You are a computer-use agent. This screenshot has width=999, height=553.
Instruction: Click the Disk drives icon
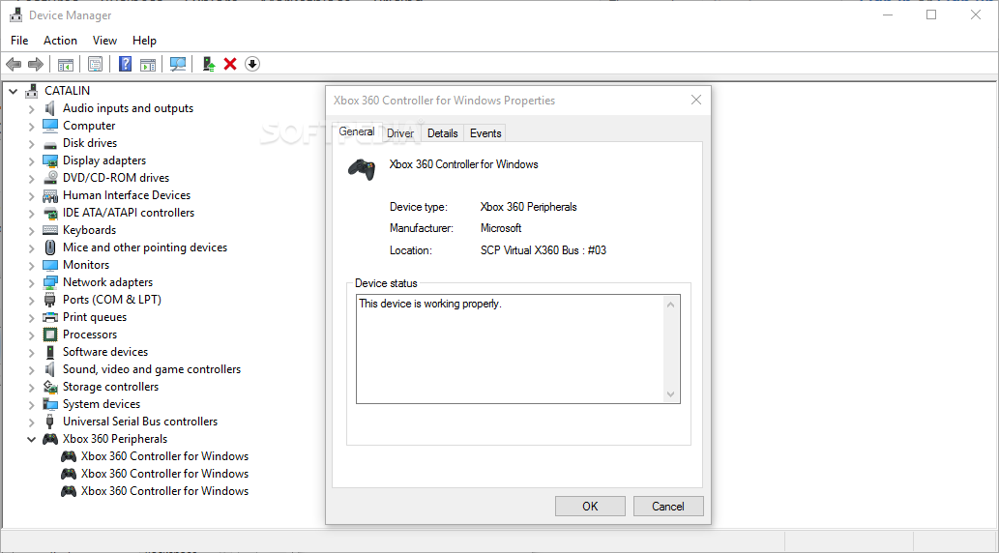click(49, 143)
